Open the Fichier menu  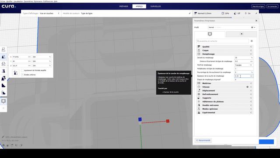(3, 1)
